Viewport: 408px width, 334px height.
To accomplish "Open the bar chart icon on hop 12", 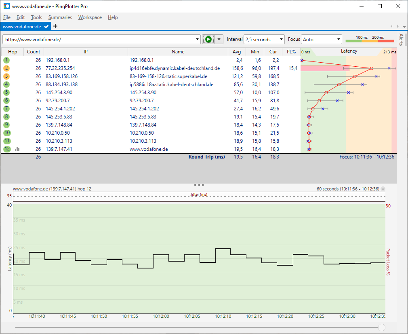I will click(x=17, y=149).
